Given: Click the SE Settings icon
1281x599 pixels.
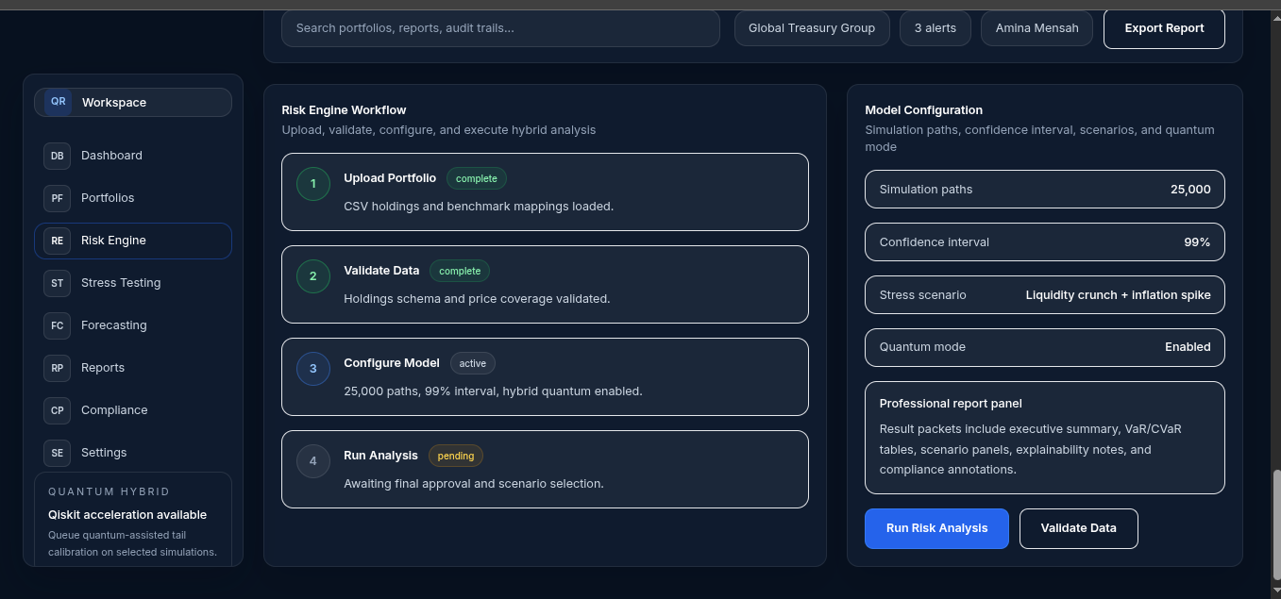Looking at the screenshot, I should (58, 453).
